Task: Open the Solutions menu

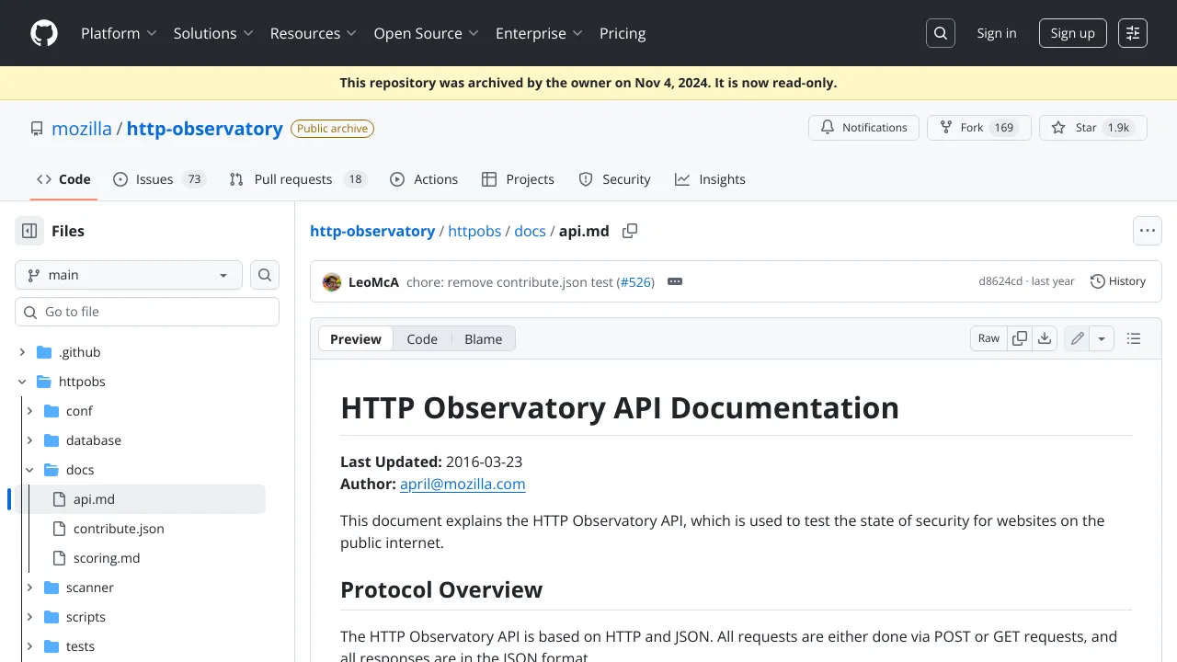Action: (x=213, y=33)
